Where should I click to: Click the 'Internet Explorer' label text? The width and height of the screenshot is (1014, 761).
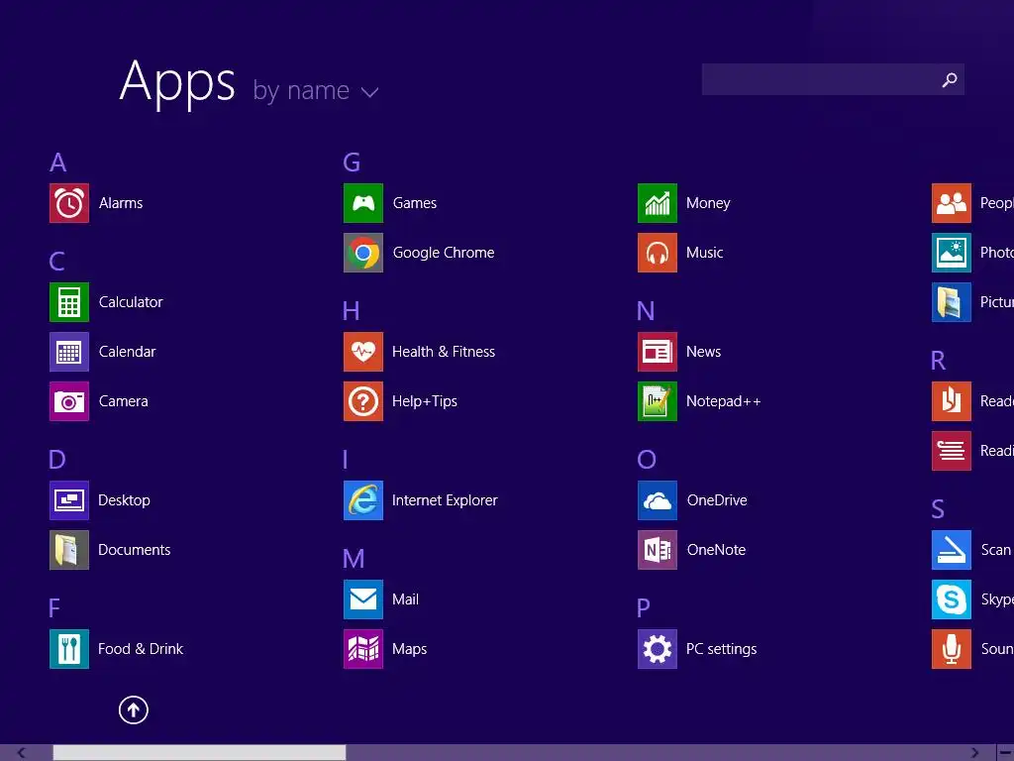[x=445, y=500]
